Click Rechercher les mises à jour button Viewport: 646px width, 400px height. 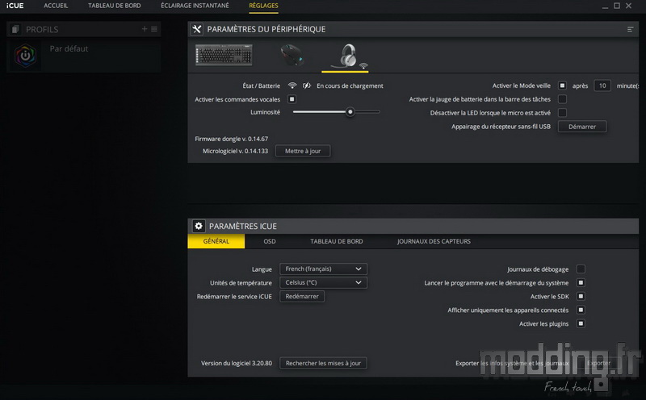coord(323,363)
